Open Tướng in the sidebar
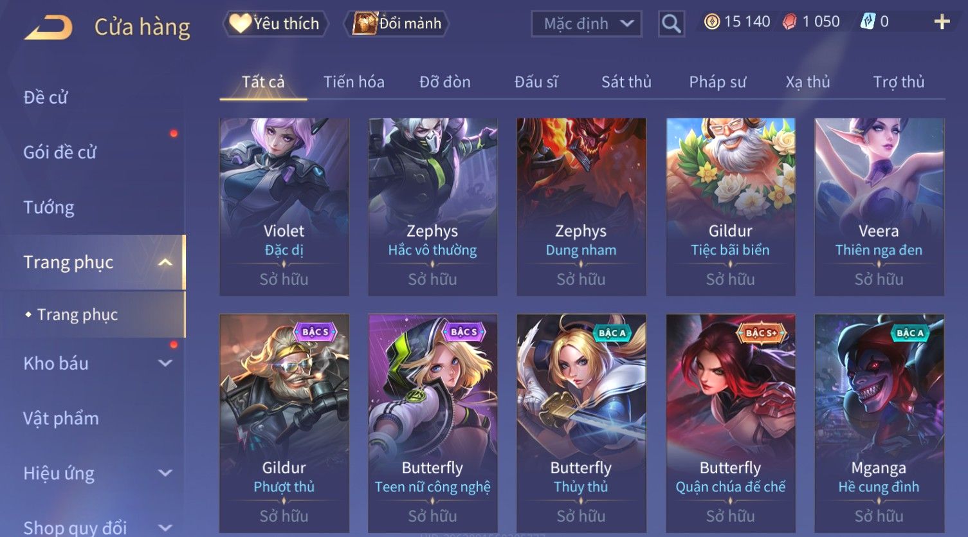The image size is (968, 537). [x=49, y=208]
